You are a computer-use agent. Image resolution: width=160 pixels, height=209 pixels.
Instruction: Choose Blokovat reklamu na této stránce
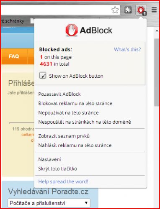click(75, 103)
